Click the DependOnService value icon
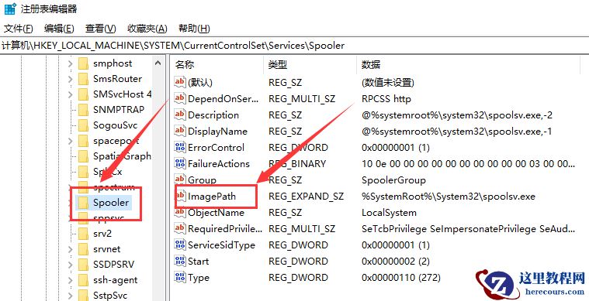Viewport: 589px width, 301px height. pos(180,98)
